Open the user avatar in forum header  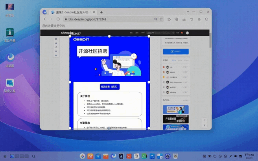click(187, 33)
